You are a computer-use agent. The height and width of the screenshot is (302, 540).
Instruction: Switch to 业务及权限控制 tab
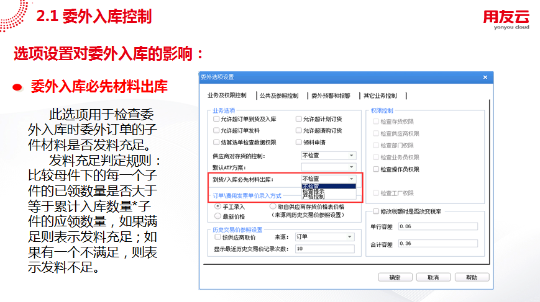227,95
